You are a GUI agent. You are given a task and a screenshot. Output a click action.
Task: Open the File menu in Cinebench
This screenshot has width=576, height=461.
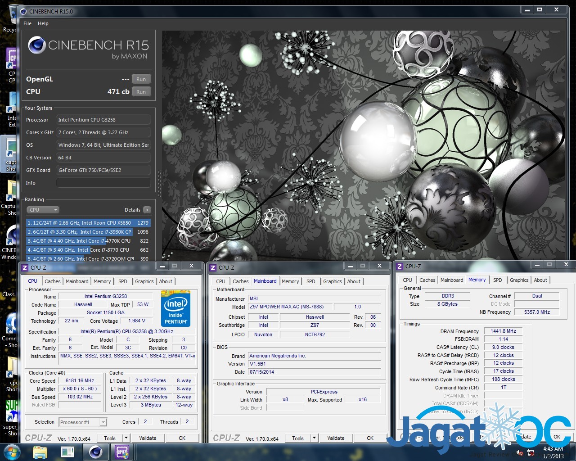point(27,23)
